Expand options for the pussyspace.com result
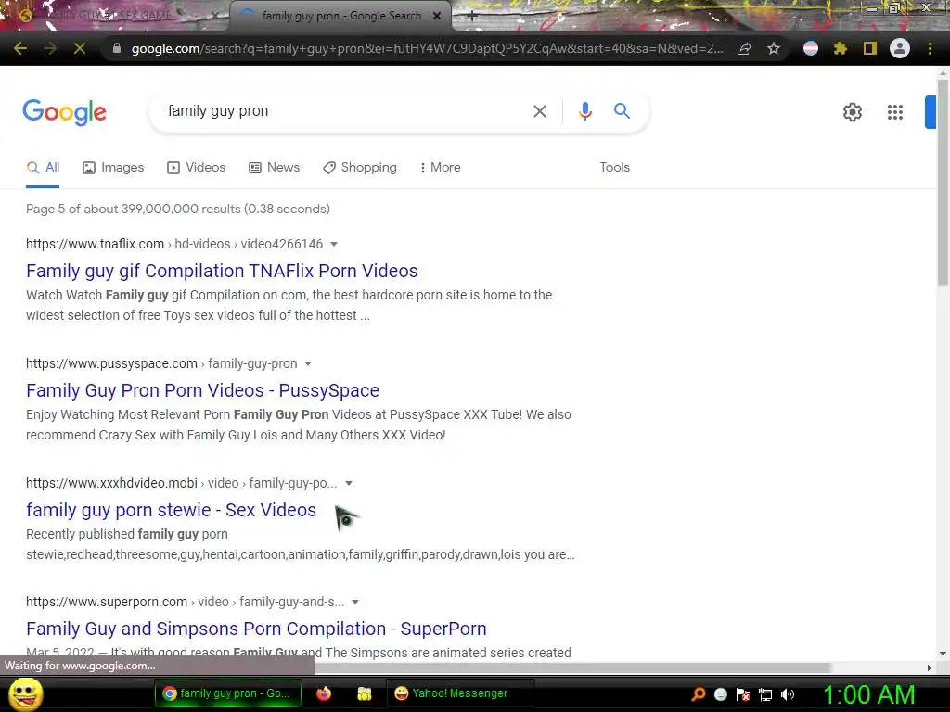The width and height of the screenshot is (950, 712). [x=308, y=363]
